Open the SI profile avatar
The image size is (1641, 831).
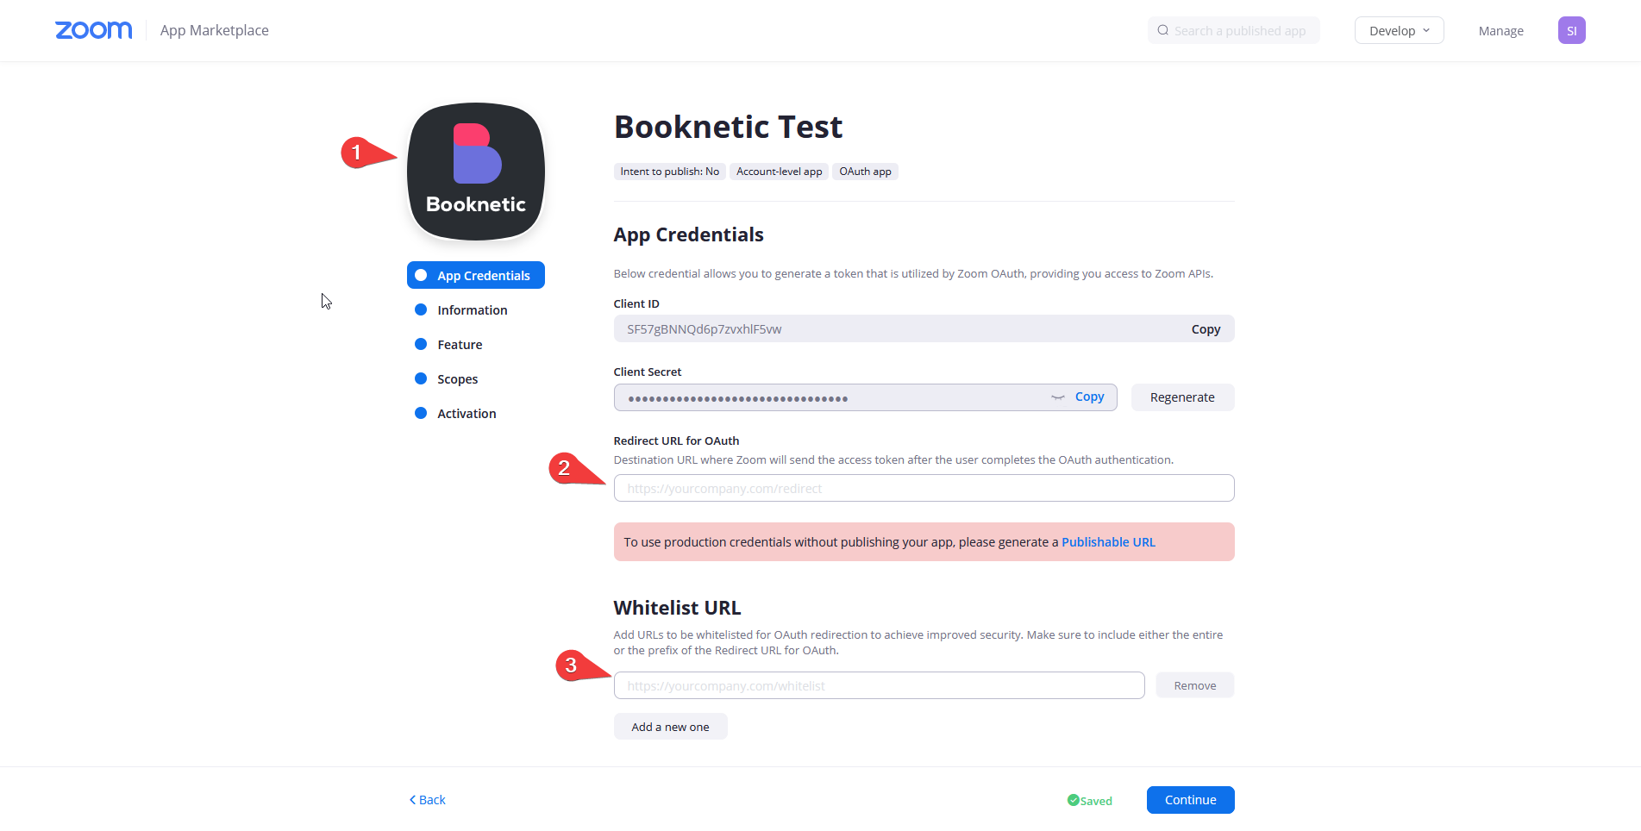tap(1571, 30)
